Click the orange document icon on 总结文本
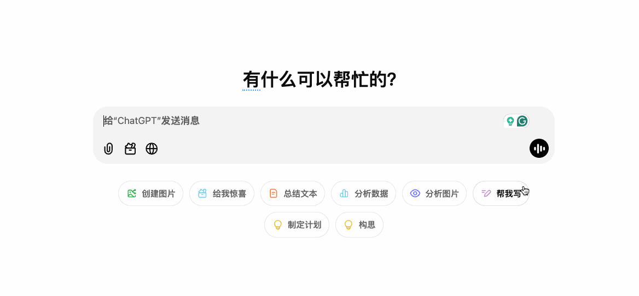 273,193
